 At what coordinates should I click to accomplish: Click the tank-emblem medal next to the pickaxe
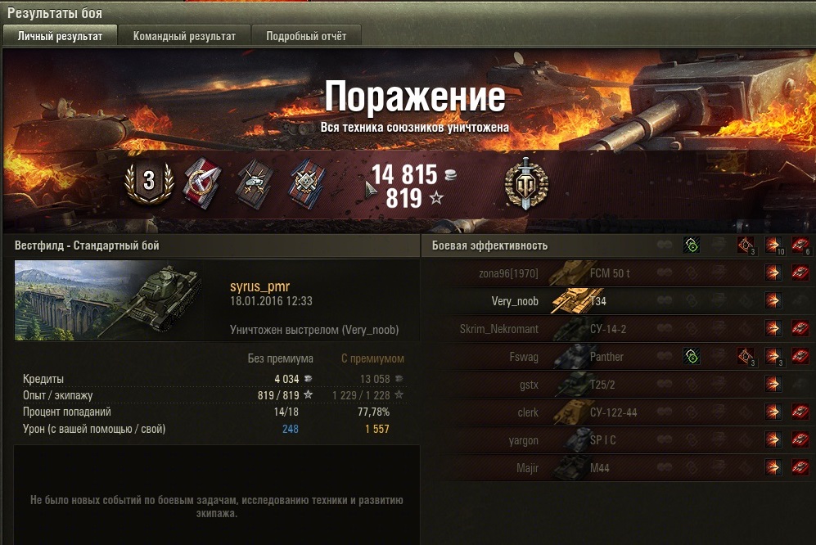(x=255, y=183)
